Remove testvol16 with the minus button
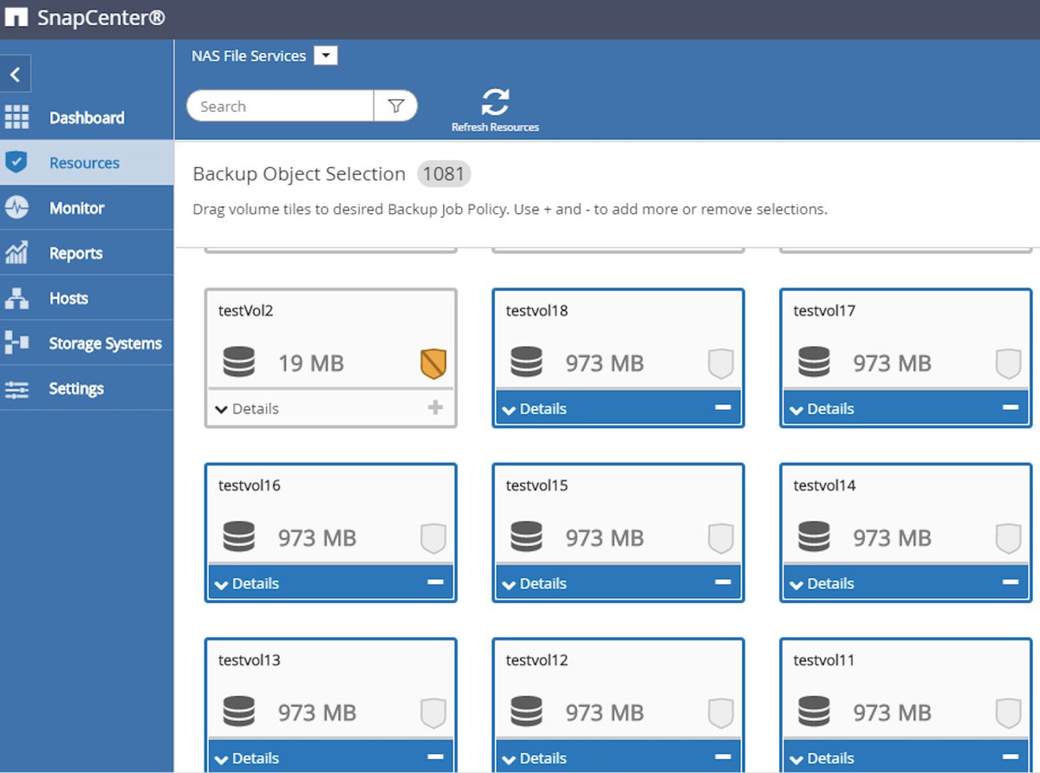Viewport: 1040px width, 773px height. tap(435, 582)
